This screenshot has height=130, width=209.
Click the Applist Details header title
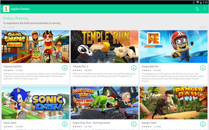click(20, 9)
